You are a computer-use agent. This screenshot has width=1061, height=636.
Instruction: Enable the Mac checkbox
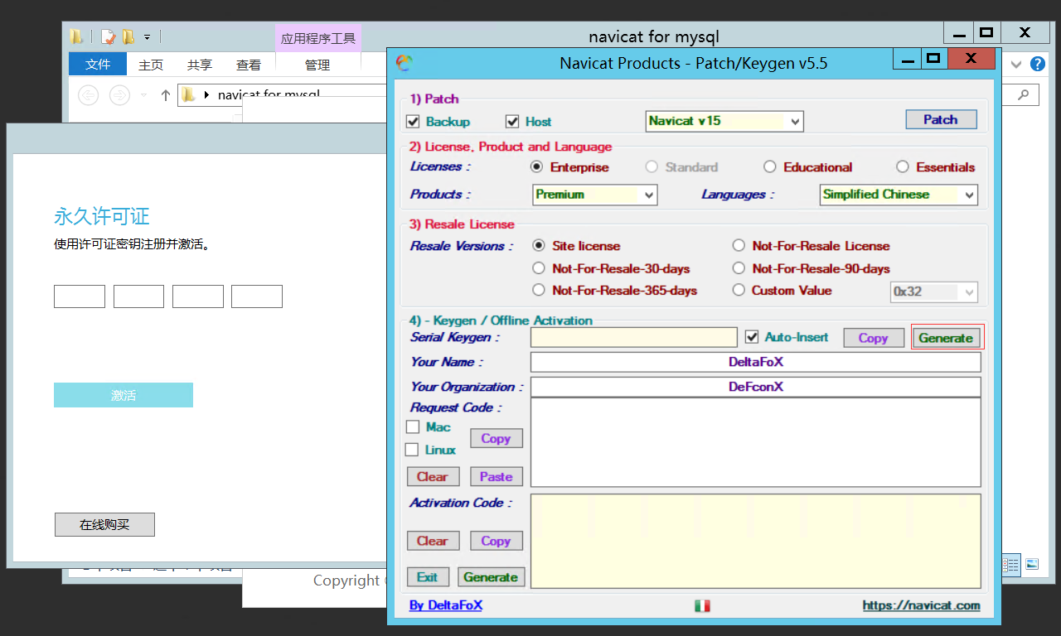coord(413,427)
